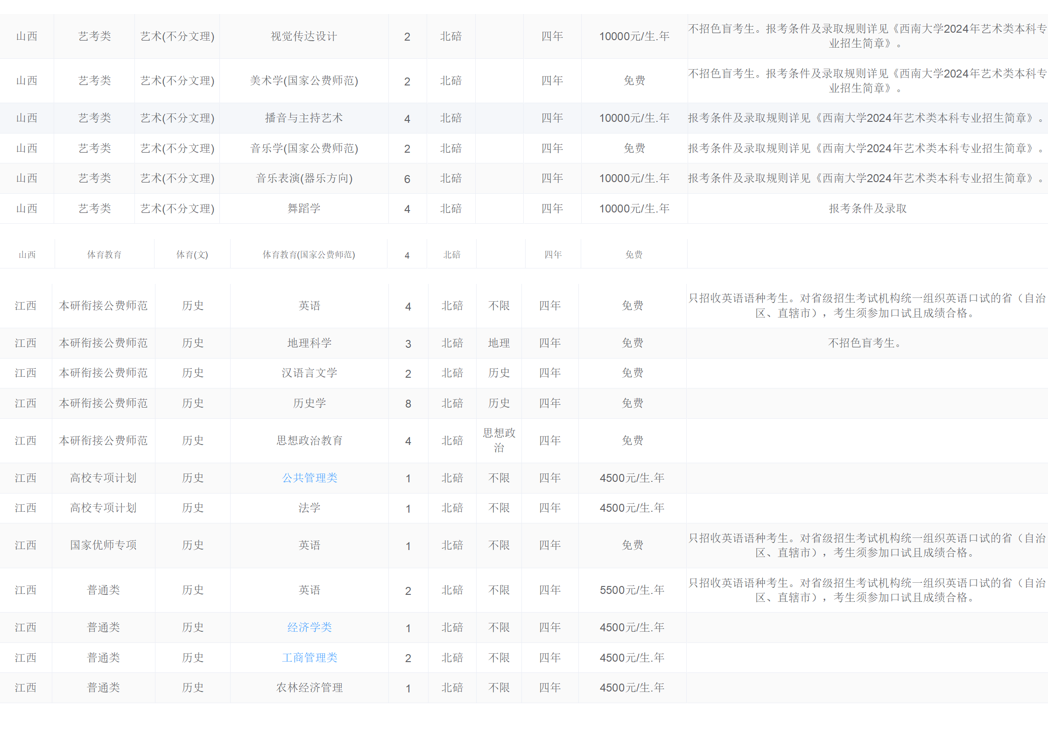The width and height of the screenshot is (1048, 741).
Task: Click the 思想政治教育 major cell
Action: pyautogui.click(x=309, y=440)
